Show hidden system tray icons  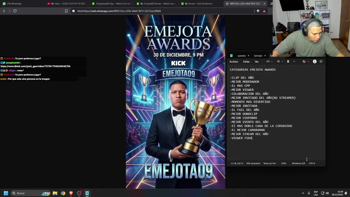tap(303, 193)
